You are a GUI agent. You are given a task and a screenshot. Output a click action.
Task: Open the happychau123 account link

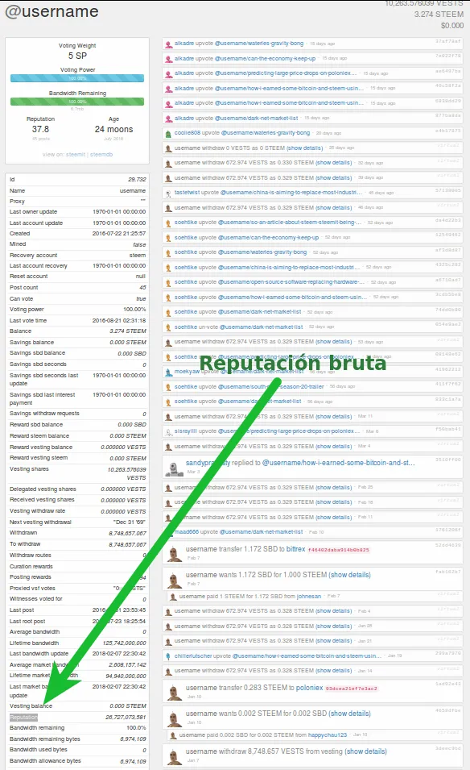328,735
